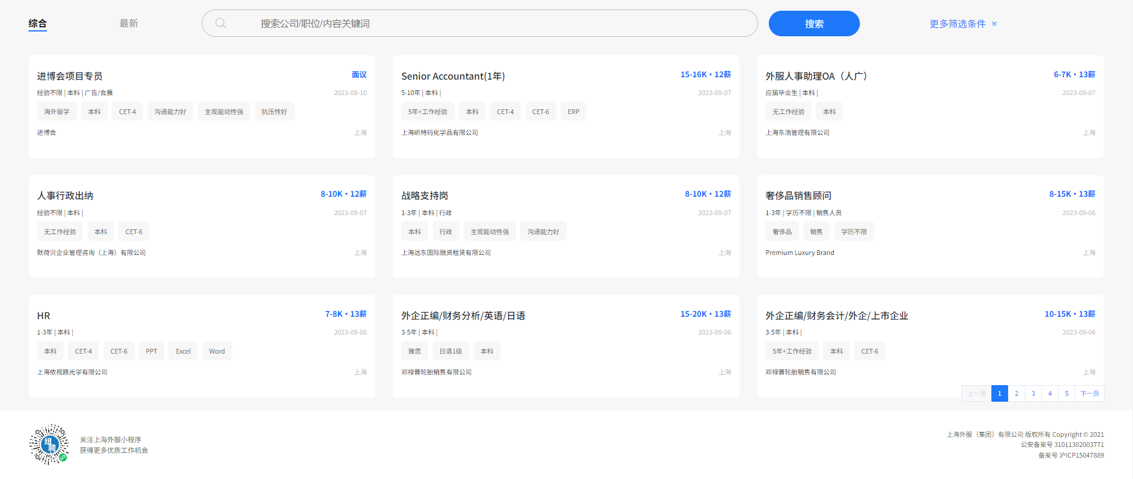Go to page 2 of results
This screenshot has width=1133, height=479.
click(x=1016, y=393)
